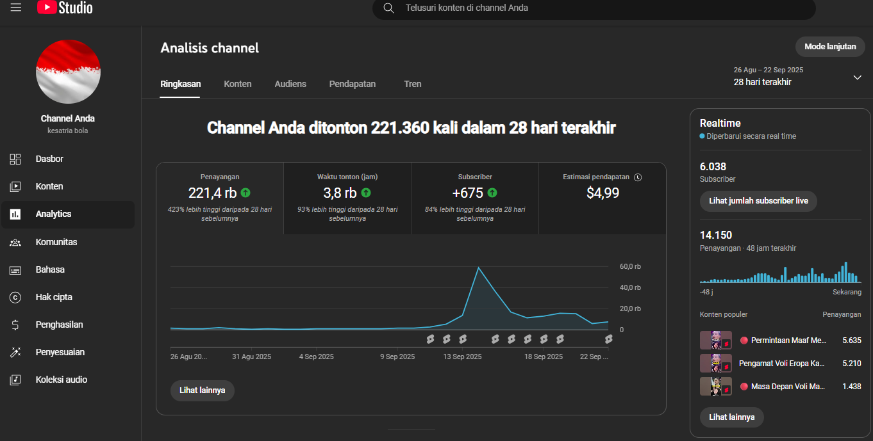Go to Hak cipta section
Screen dimensions: 873x441
tap(54, 297)
